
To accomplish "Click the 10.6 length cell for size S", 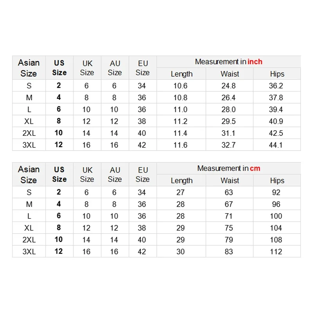I will pos(180,86).
